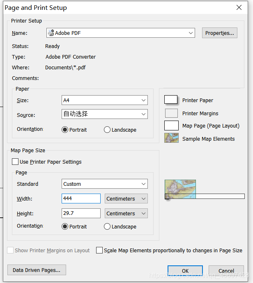
Task: Click the Printer Paper legend icon
Action: point(171,99)
